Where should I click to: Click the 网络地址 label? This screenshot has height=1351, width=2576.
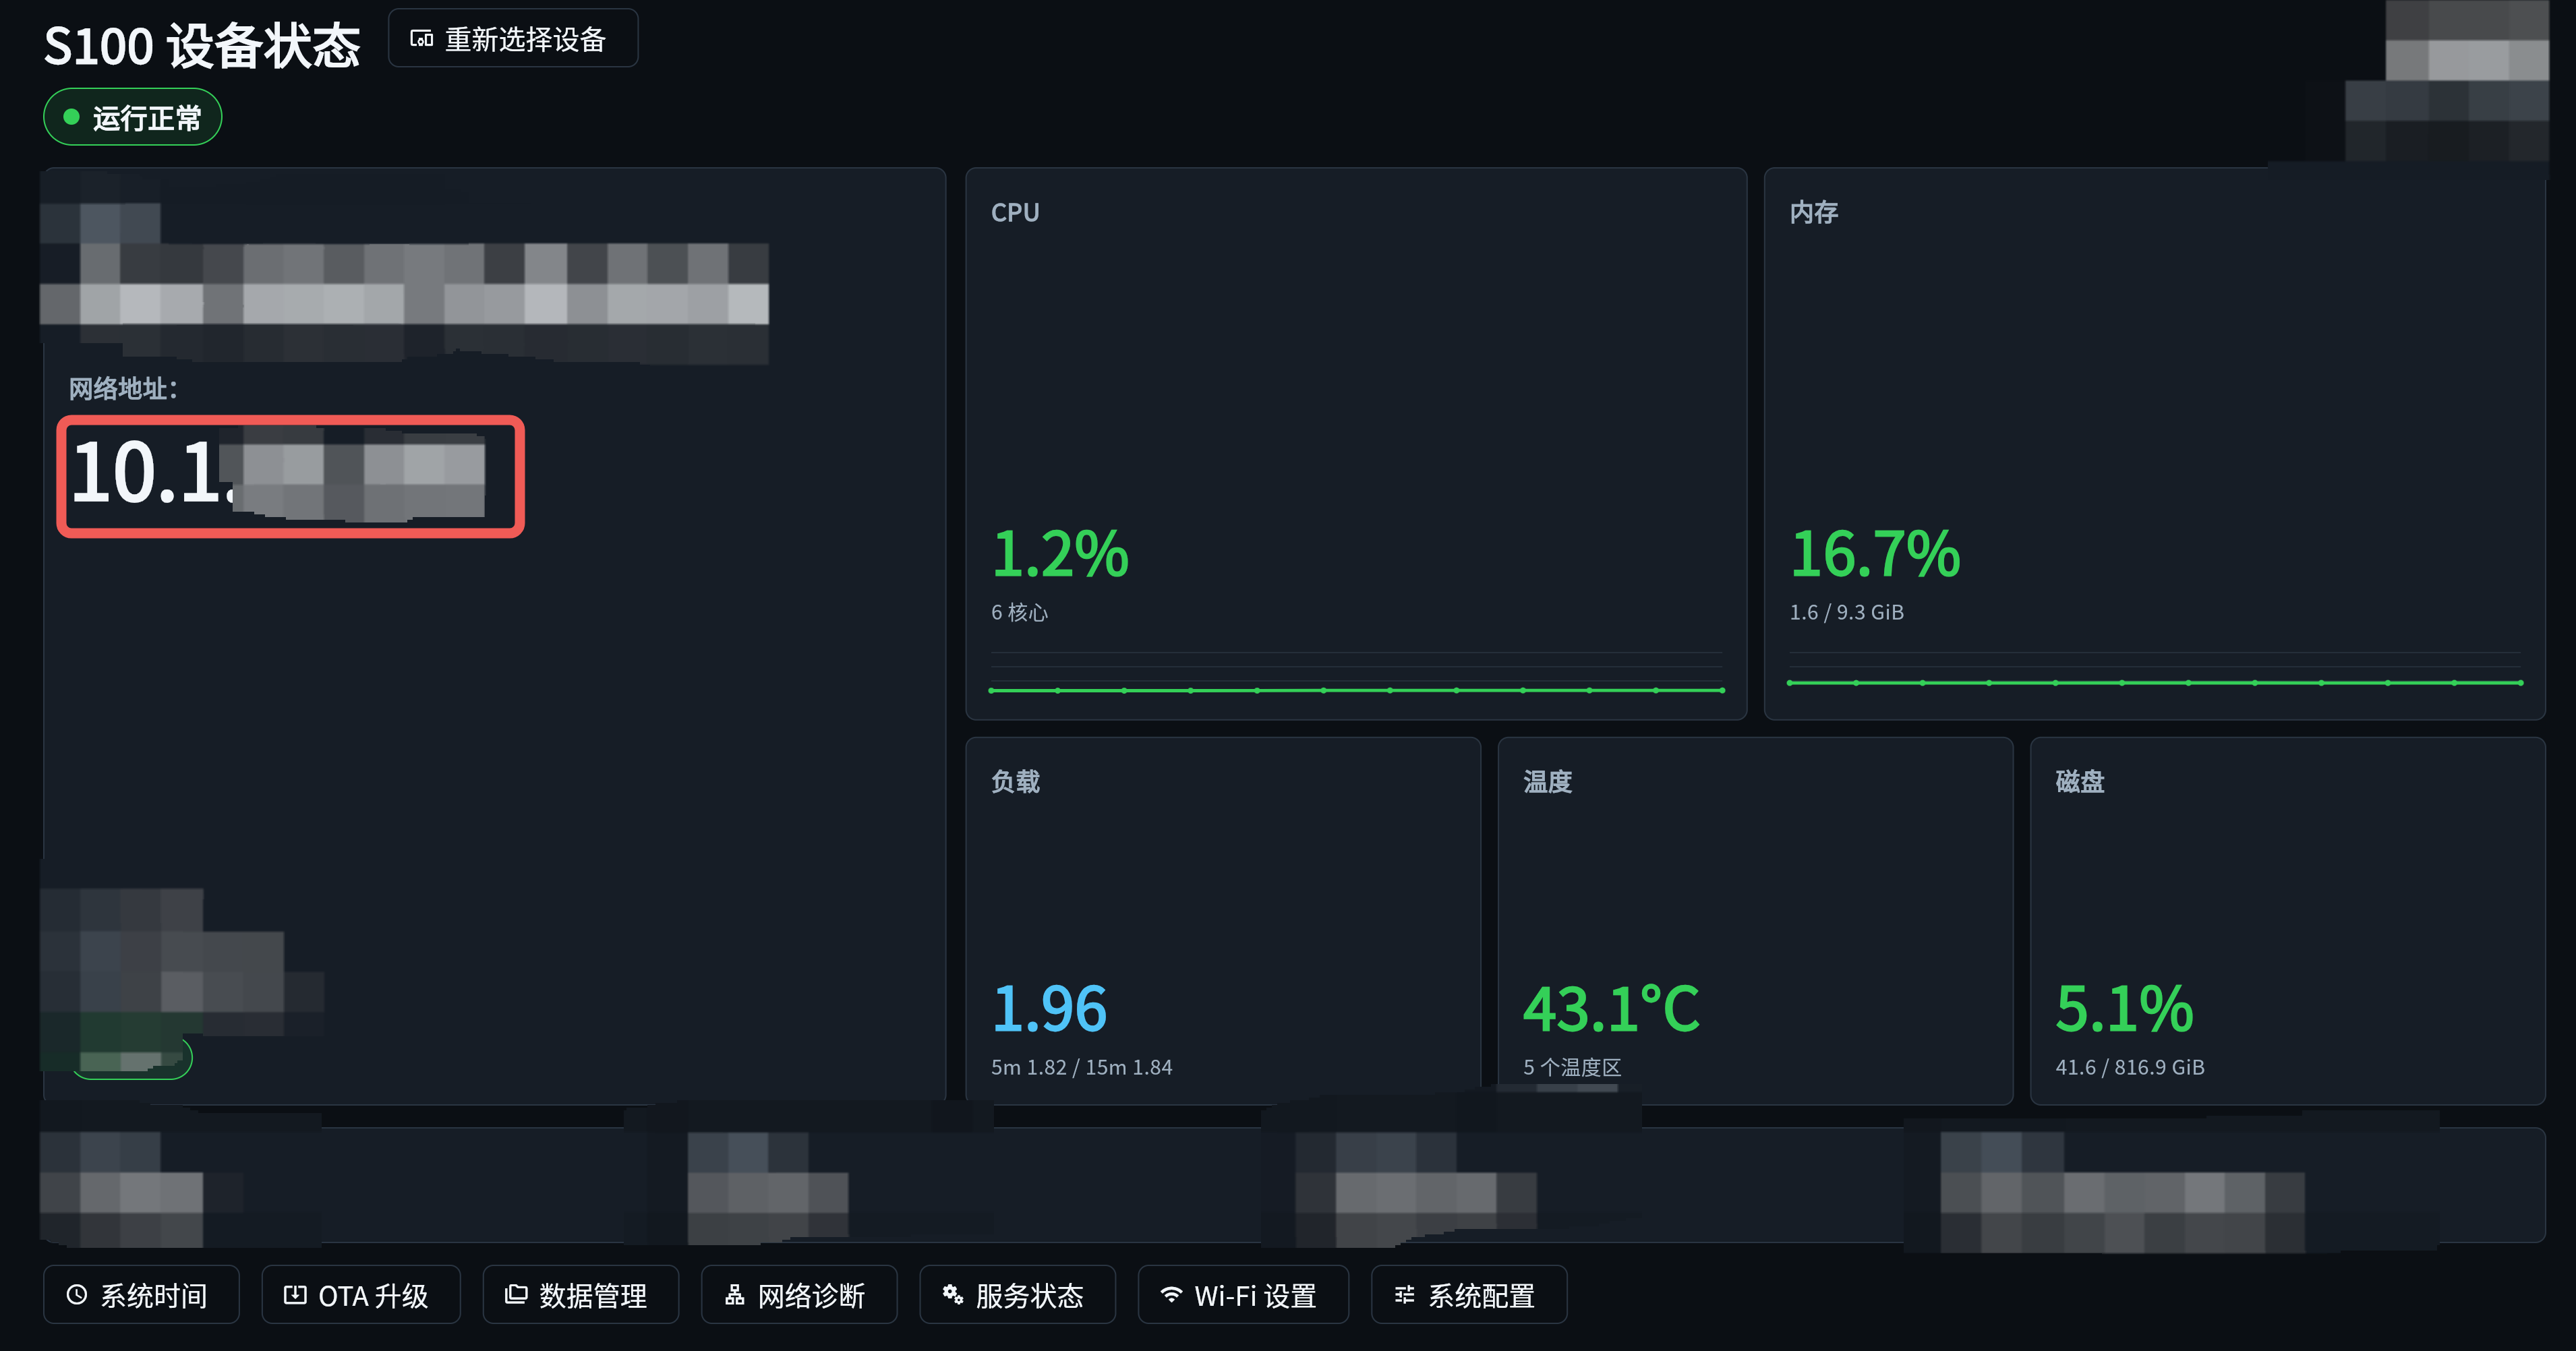click(x=123, y=389)
